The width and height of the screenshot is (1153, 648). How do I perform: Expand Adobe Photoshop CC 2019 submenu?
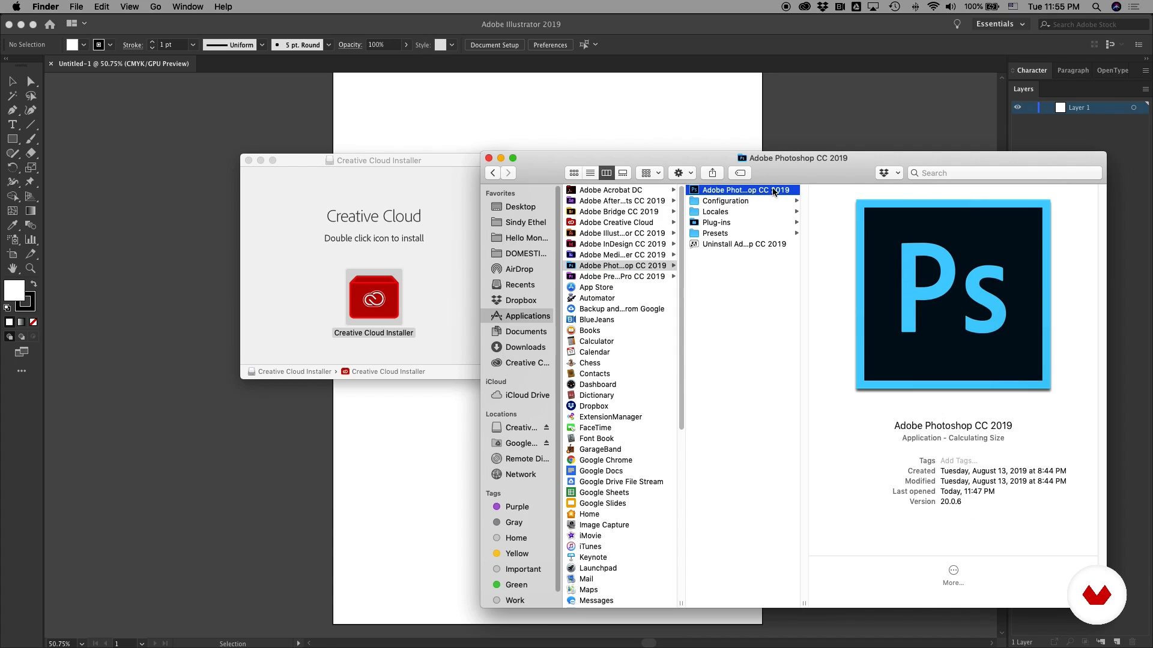pyautogui.click(x=674, y=265)
